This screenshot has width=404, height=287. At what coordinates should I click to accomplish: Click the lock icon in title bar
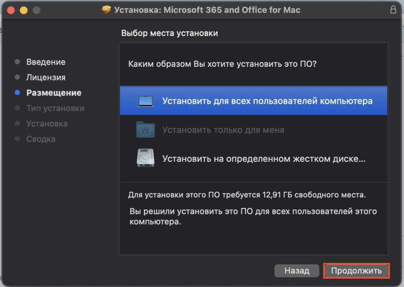pyautogui.click(x=393, y=10)
